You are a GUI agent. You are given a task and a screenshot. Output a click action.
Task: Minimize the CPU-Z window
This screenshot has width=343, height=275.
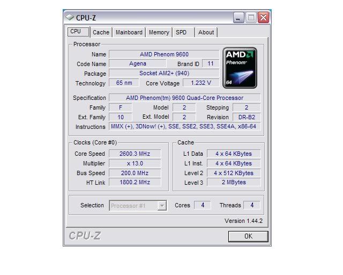tap(238, 18)
